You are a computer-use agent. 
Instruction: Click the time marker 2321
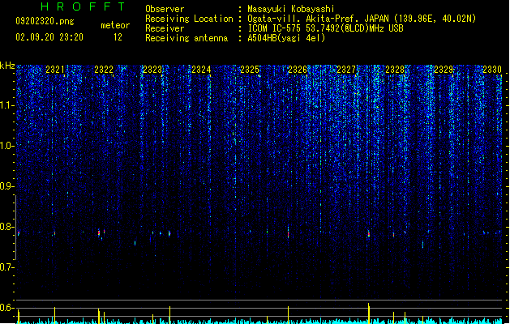55,70
